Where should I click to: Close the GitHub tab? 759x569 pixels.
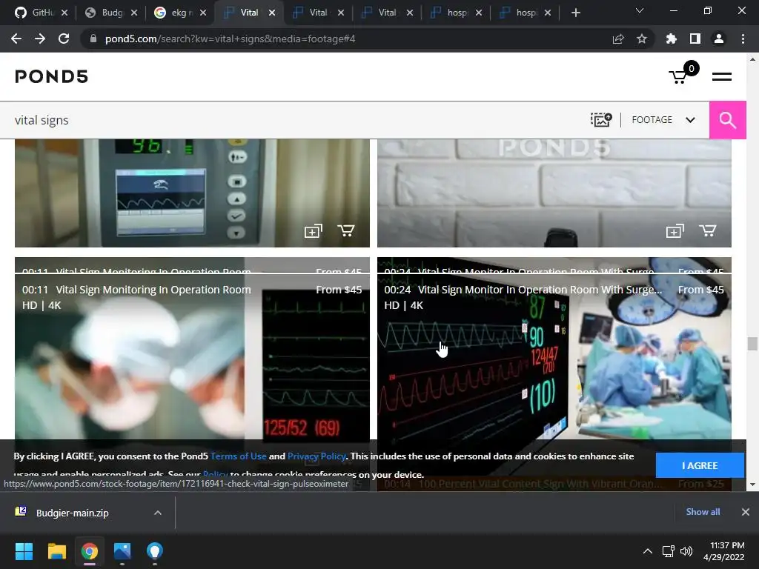coord(65,13)
